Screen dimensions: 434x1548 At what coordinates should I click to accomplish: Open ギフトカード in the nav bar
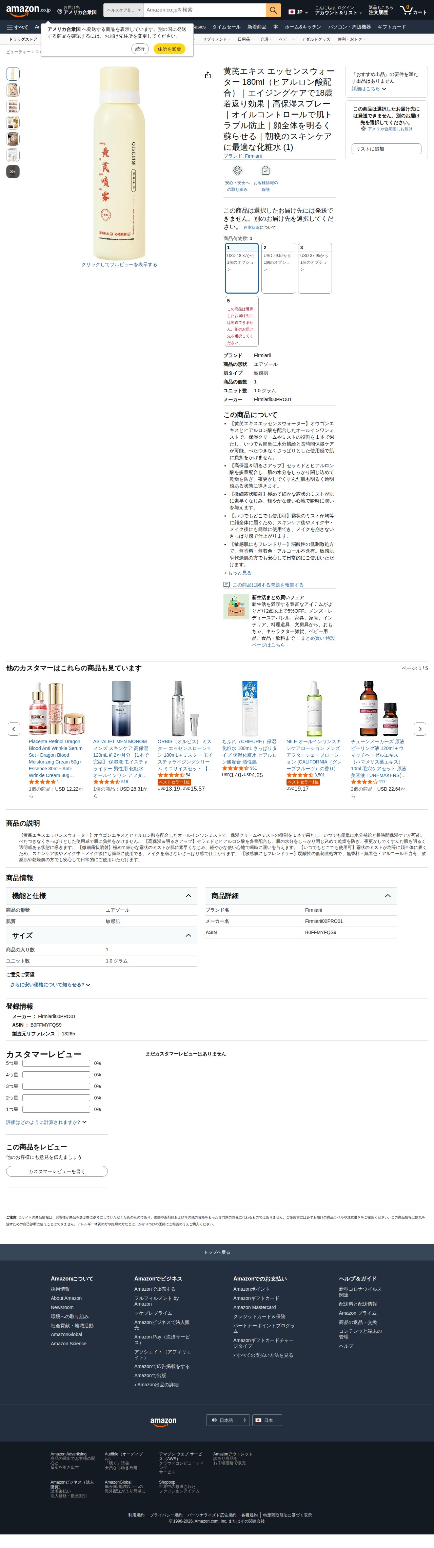click(392, 27)
